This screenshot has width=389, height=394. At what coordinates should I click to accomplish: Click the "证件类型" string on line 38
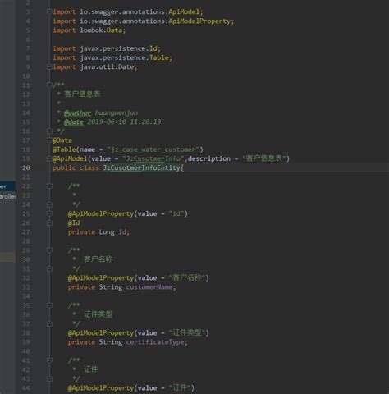187,332
